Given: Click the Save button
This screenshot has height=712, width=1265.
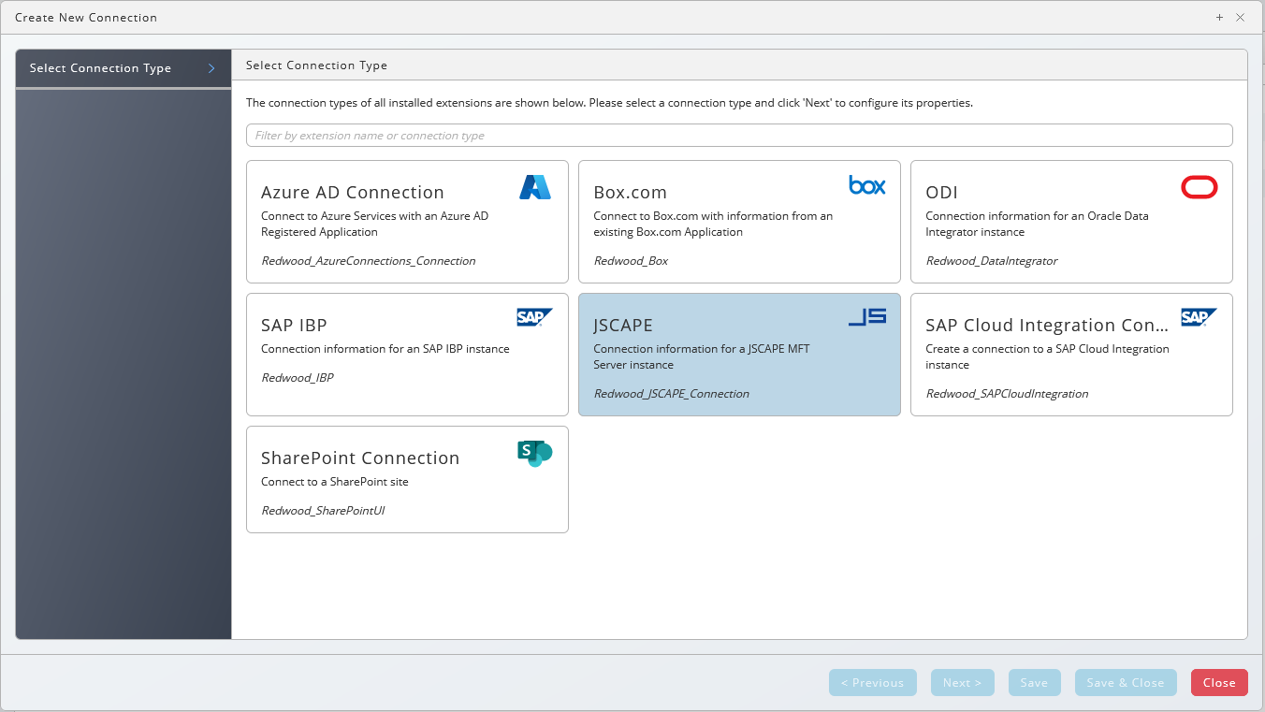Looking at the screenshot, I should pos(1034,683).
